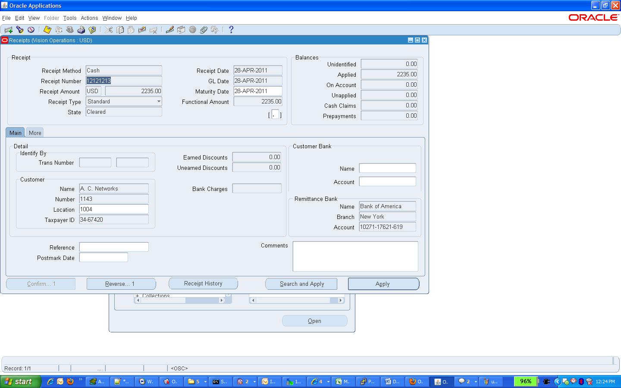
Task: Click the Search and Apply button
Action: click(x=301, y=284)
